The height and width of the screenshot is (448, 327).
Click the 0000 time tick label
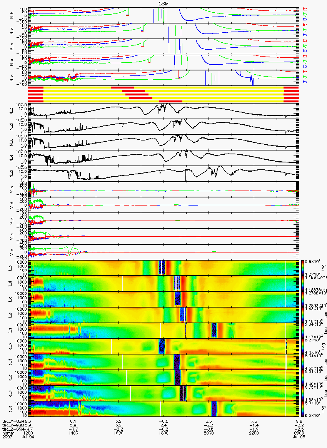[x=299, y=433]
